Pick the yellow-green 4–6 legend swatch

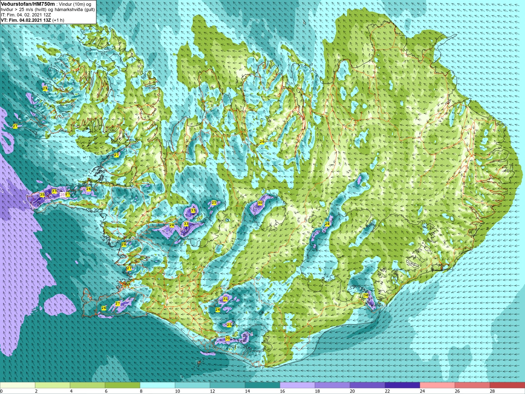pos(87,385)
